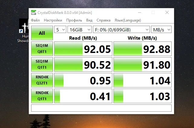Click the SEQ1M Q8T1 read result 92.05
The height and width of the screenshot is (128, 194).
83,49
